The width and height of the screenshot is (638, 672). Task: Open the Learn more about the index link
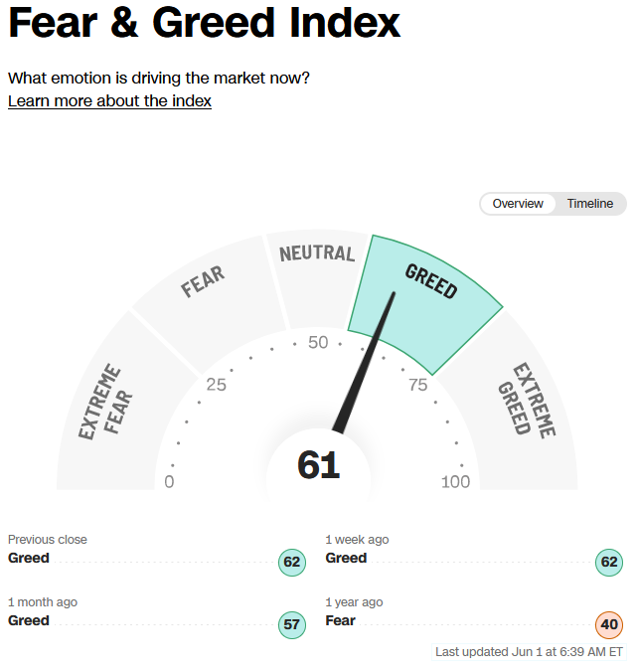[x=109, y=101]
